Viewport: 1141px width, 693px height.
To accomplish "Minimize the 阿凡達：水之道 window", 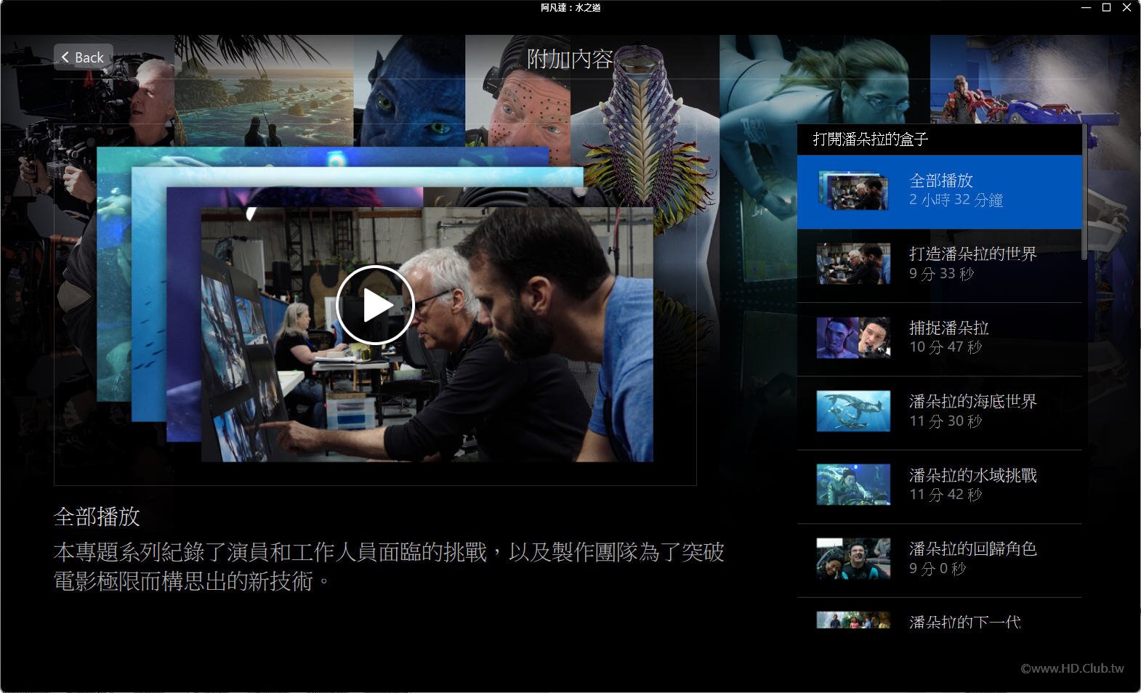I will coord(1086,8).
